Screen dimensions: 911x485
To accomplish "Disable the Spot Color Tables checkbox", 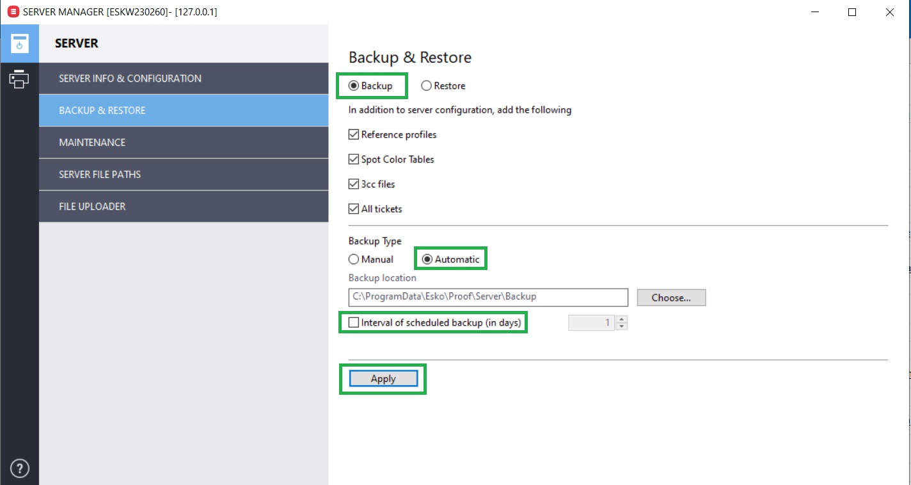I will tap(354, 159).
